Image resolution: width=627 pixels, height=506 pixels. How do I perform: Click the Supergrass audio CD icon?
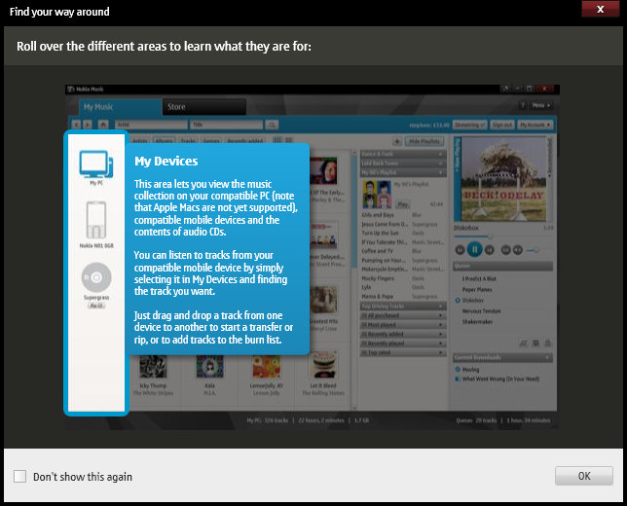[x=95, y=280]
